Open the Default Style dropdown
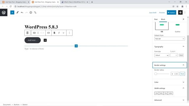Viewport: 189px width, 106px height. coord(170,39)
